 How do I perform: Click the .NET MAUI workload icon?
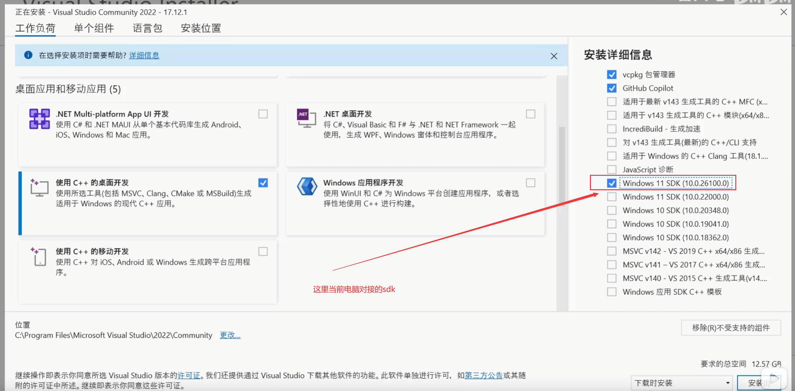(x=39, y=119)
